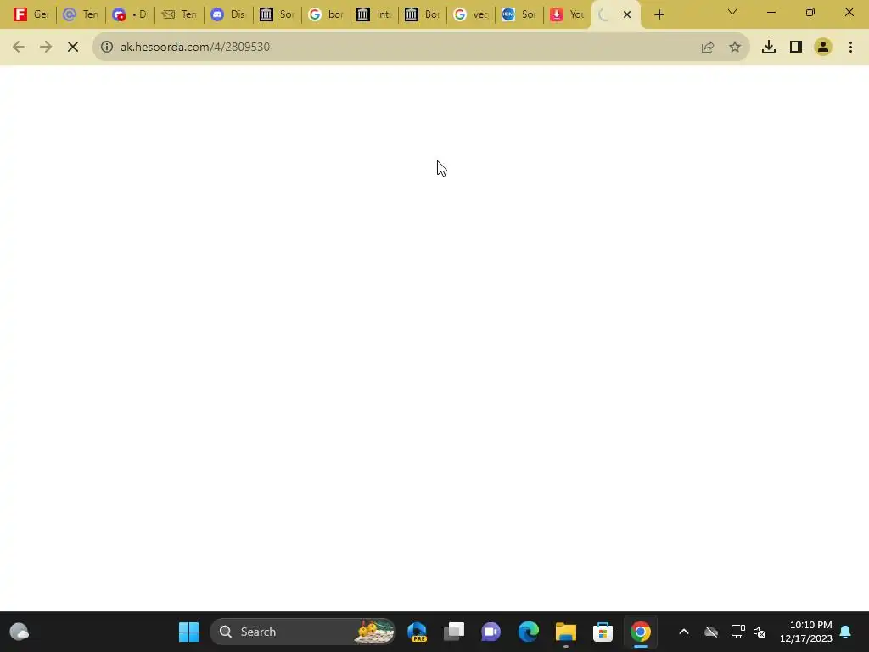Switch to the 'Bor' tab with museum icon

pos(422,14)
